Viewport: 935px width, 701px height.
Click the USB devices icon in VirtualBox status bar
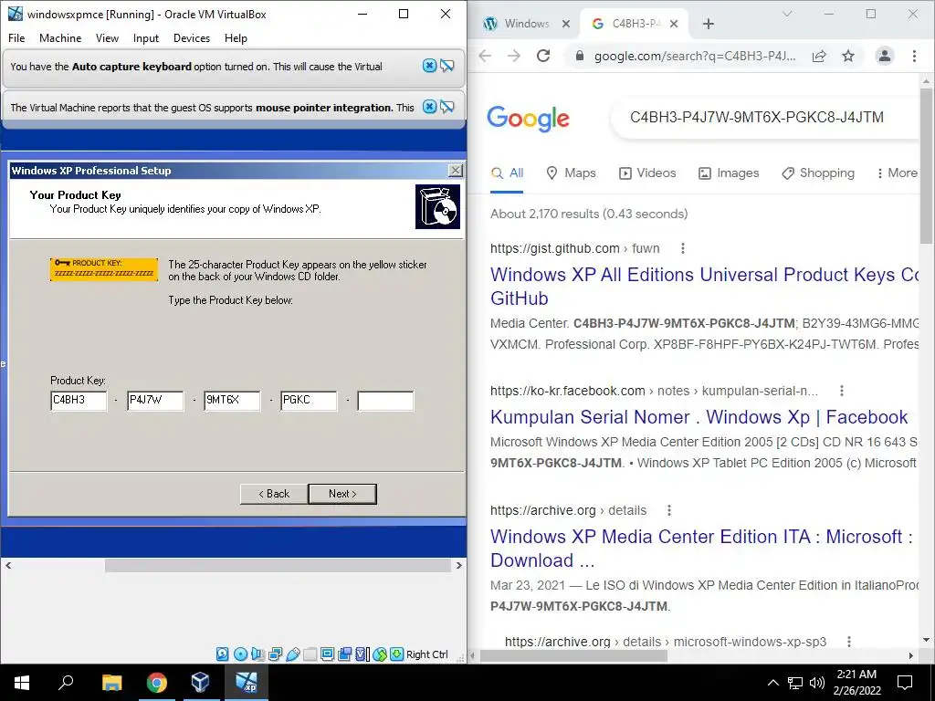pos(293,654)
